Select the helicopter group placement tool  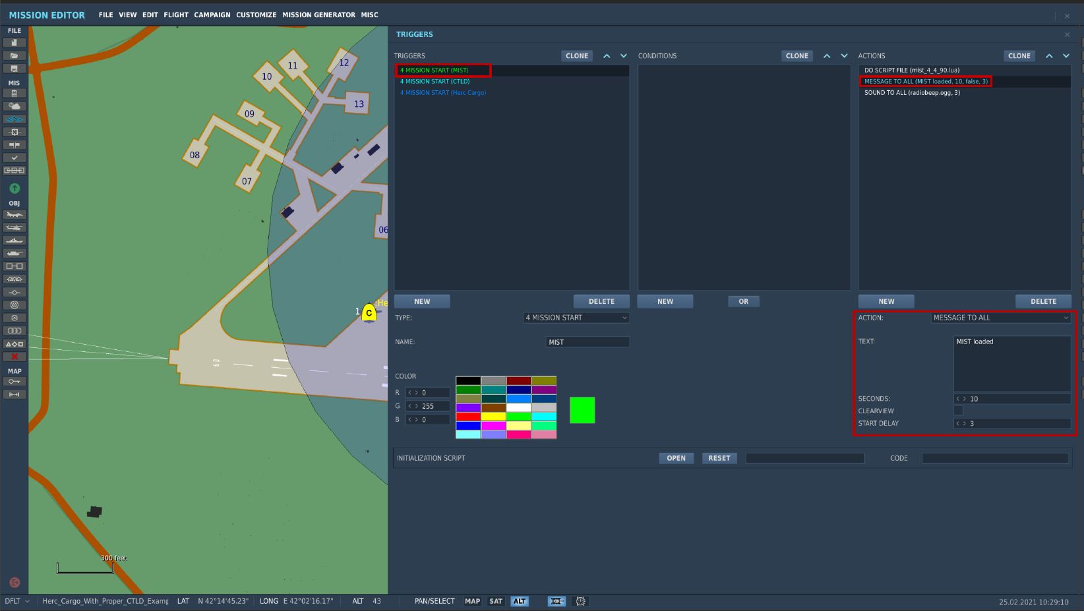point(14,227)
